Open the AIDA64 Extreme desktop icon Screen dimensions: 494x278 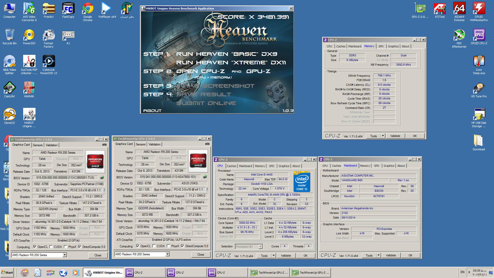coord(459,12)
